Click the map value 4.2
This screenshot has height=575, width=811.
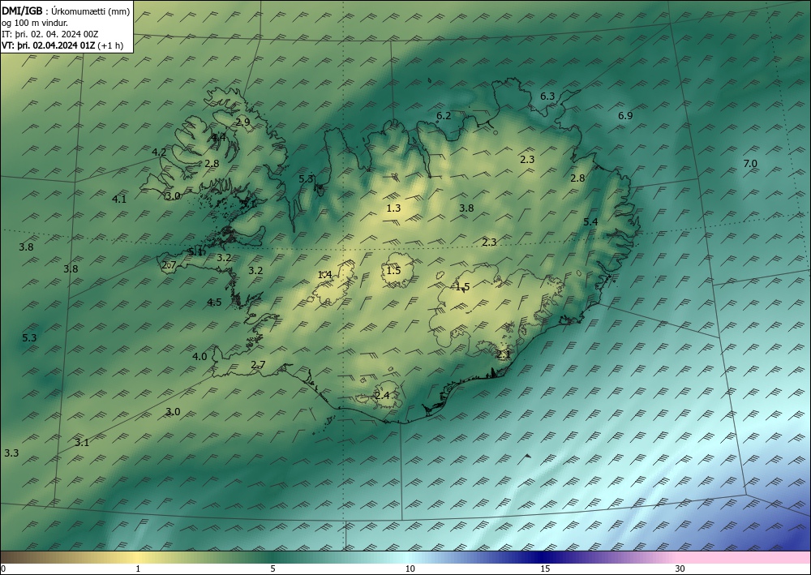pyautogui.click(x=159, y=152)
